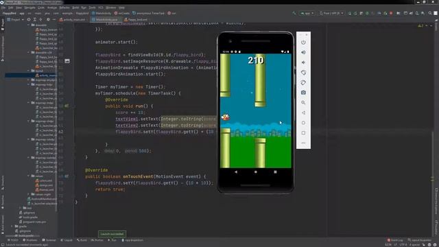
Task: Click onCreate breadcrumb in navigation bar
Action: pos(122,13)
